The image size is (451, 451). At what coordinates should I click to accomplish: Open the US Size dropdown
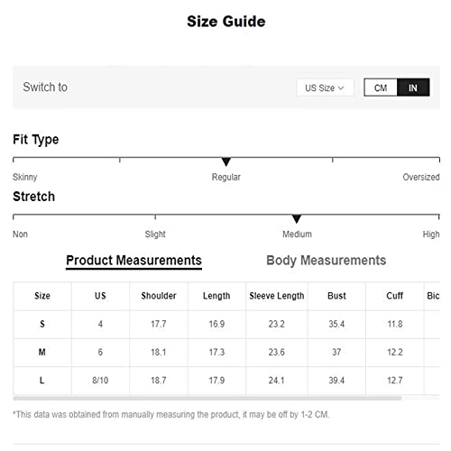(325, 87)
